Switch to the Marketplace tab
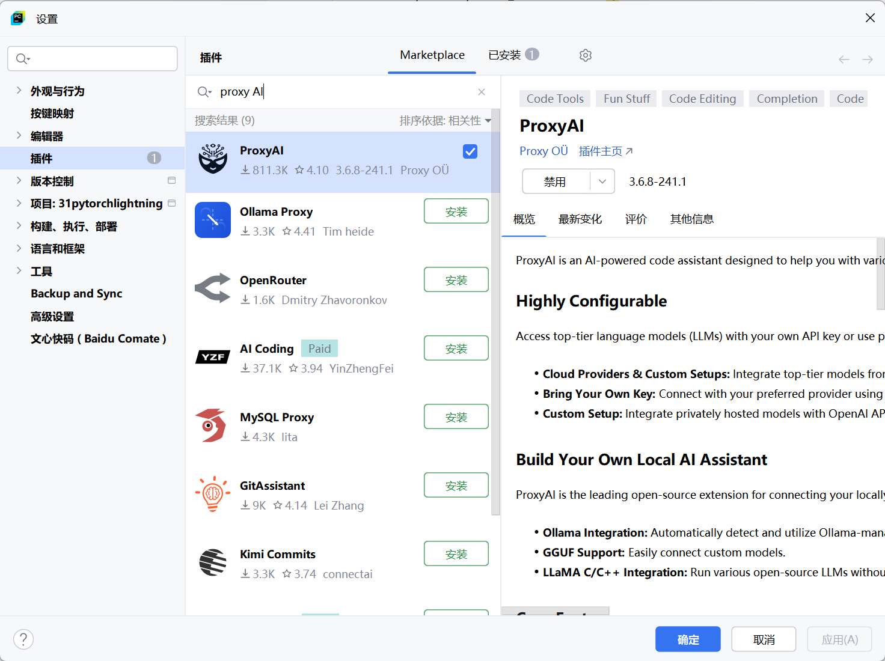 coord(432,55)
